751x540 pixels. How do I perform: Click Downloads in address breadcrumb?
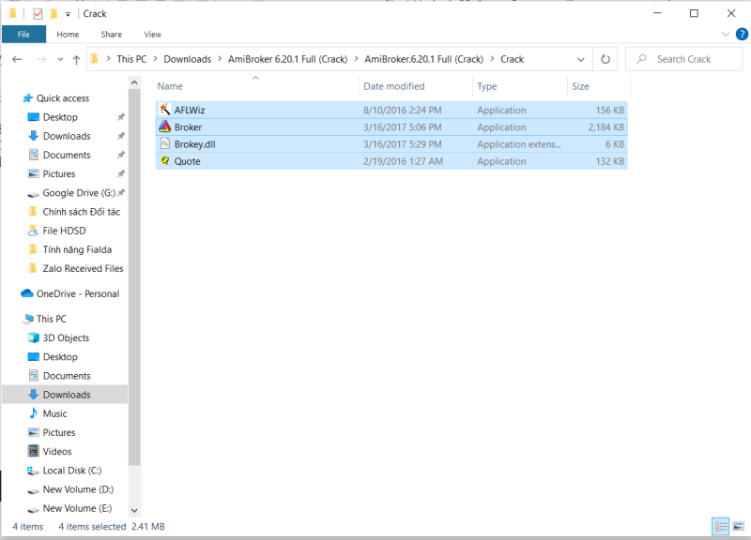point(187,59)
